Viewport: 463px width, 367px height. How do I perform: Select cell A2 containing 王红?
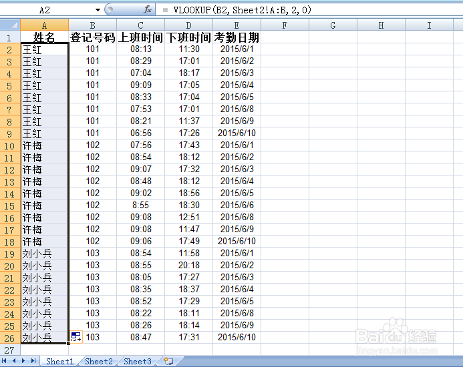[x=45, y=49]
